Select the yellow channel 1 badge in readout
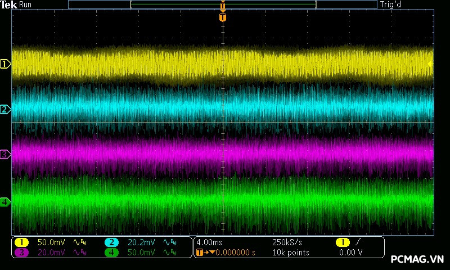 [x=21, y=242]
